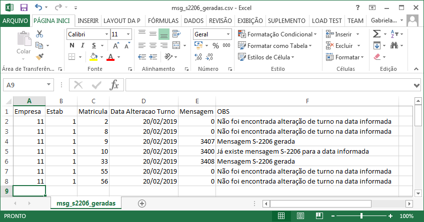Switch to the DADOS tab

click(193, 21)
